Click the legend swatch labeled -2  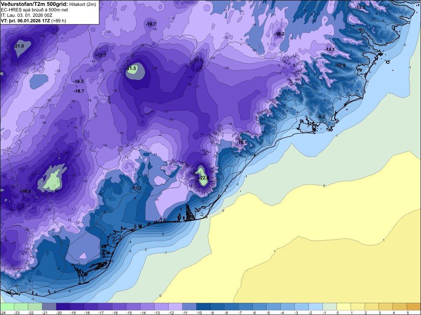click(315, 307)
